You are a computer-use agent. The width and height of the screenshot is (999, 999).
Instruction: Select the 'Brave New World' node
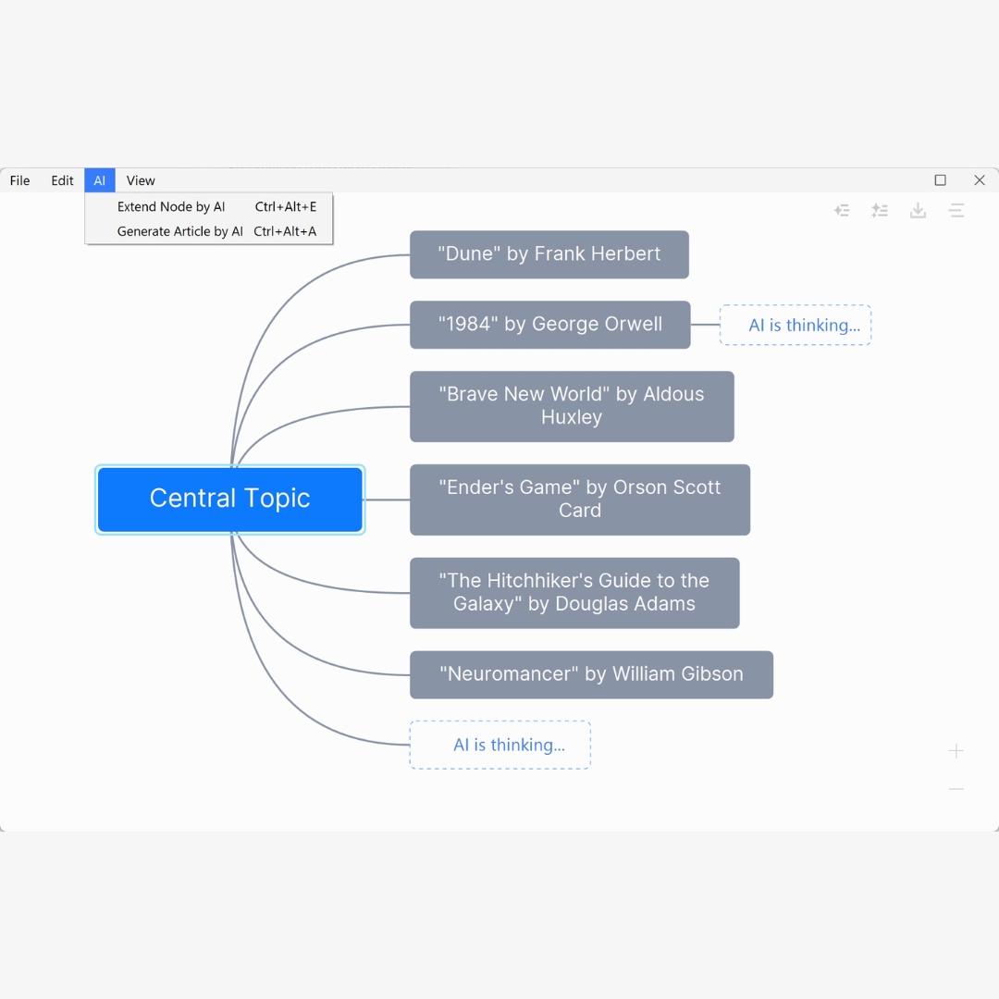click(572, 406)
